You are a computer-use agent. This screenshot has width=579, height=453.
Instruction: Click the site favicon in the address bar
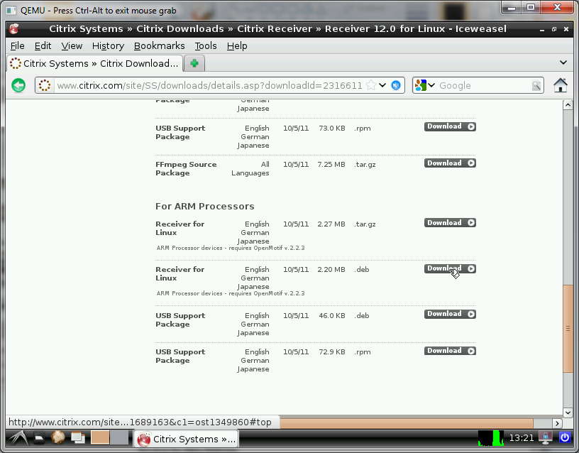(x=45, y=85)
